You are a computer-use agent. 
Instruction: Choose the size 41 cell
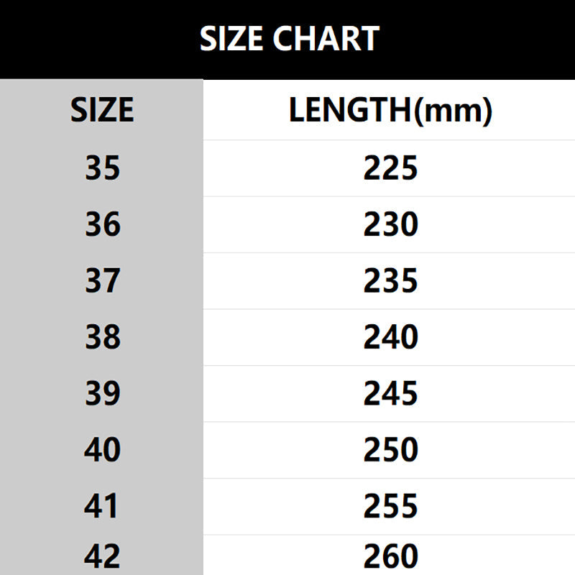click(x=102, y=507)
